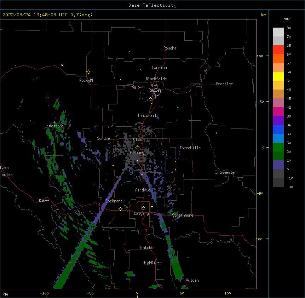305x298 pixels.
Task: Click the yellow diamond marker below Olds
Action: point(137,148)
